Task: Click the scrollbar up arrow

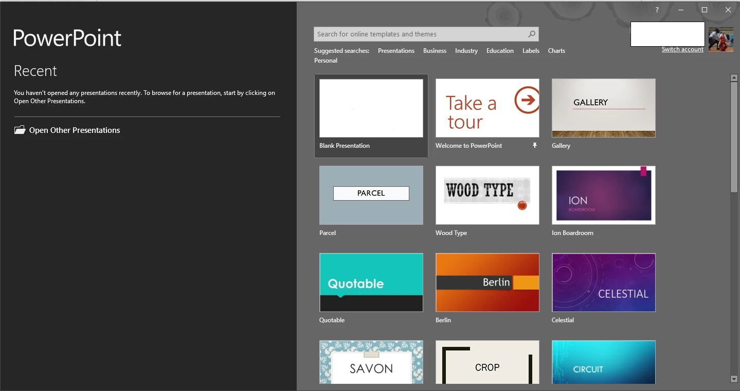Action: pyautogui.click(x=734, y=78)
